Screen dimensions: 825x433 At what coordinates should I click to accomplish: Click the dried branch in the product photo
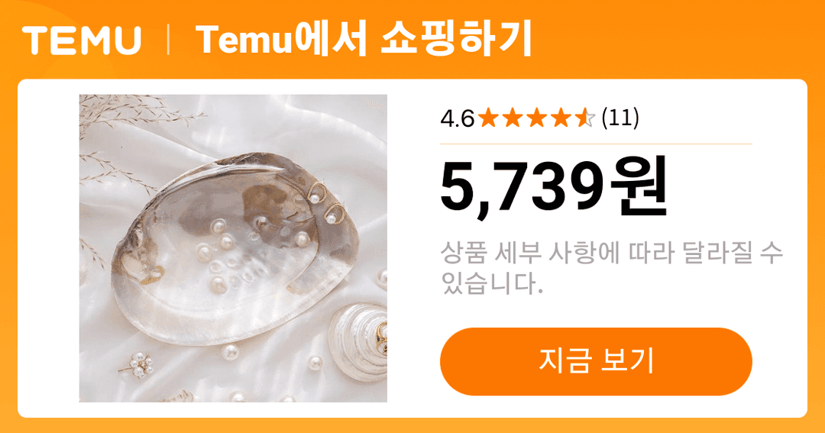tap(131, 113)
